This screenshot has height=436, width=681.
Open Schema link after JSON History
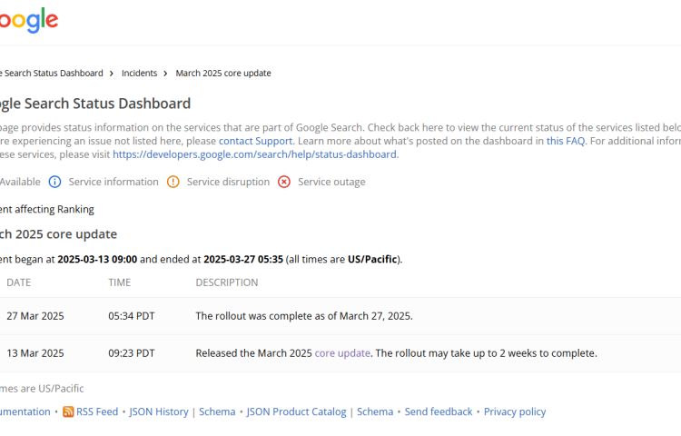(217, 411)
